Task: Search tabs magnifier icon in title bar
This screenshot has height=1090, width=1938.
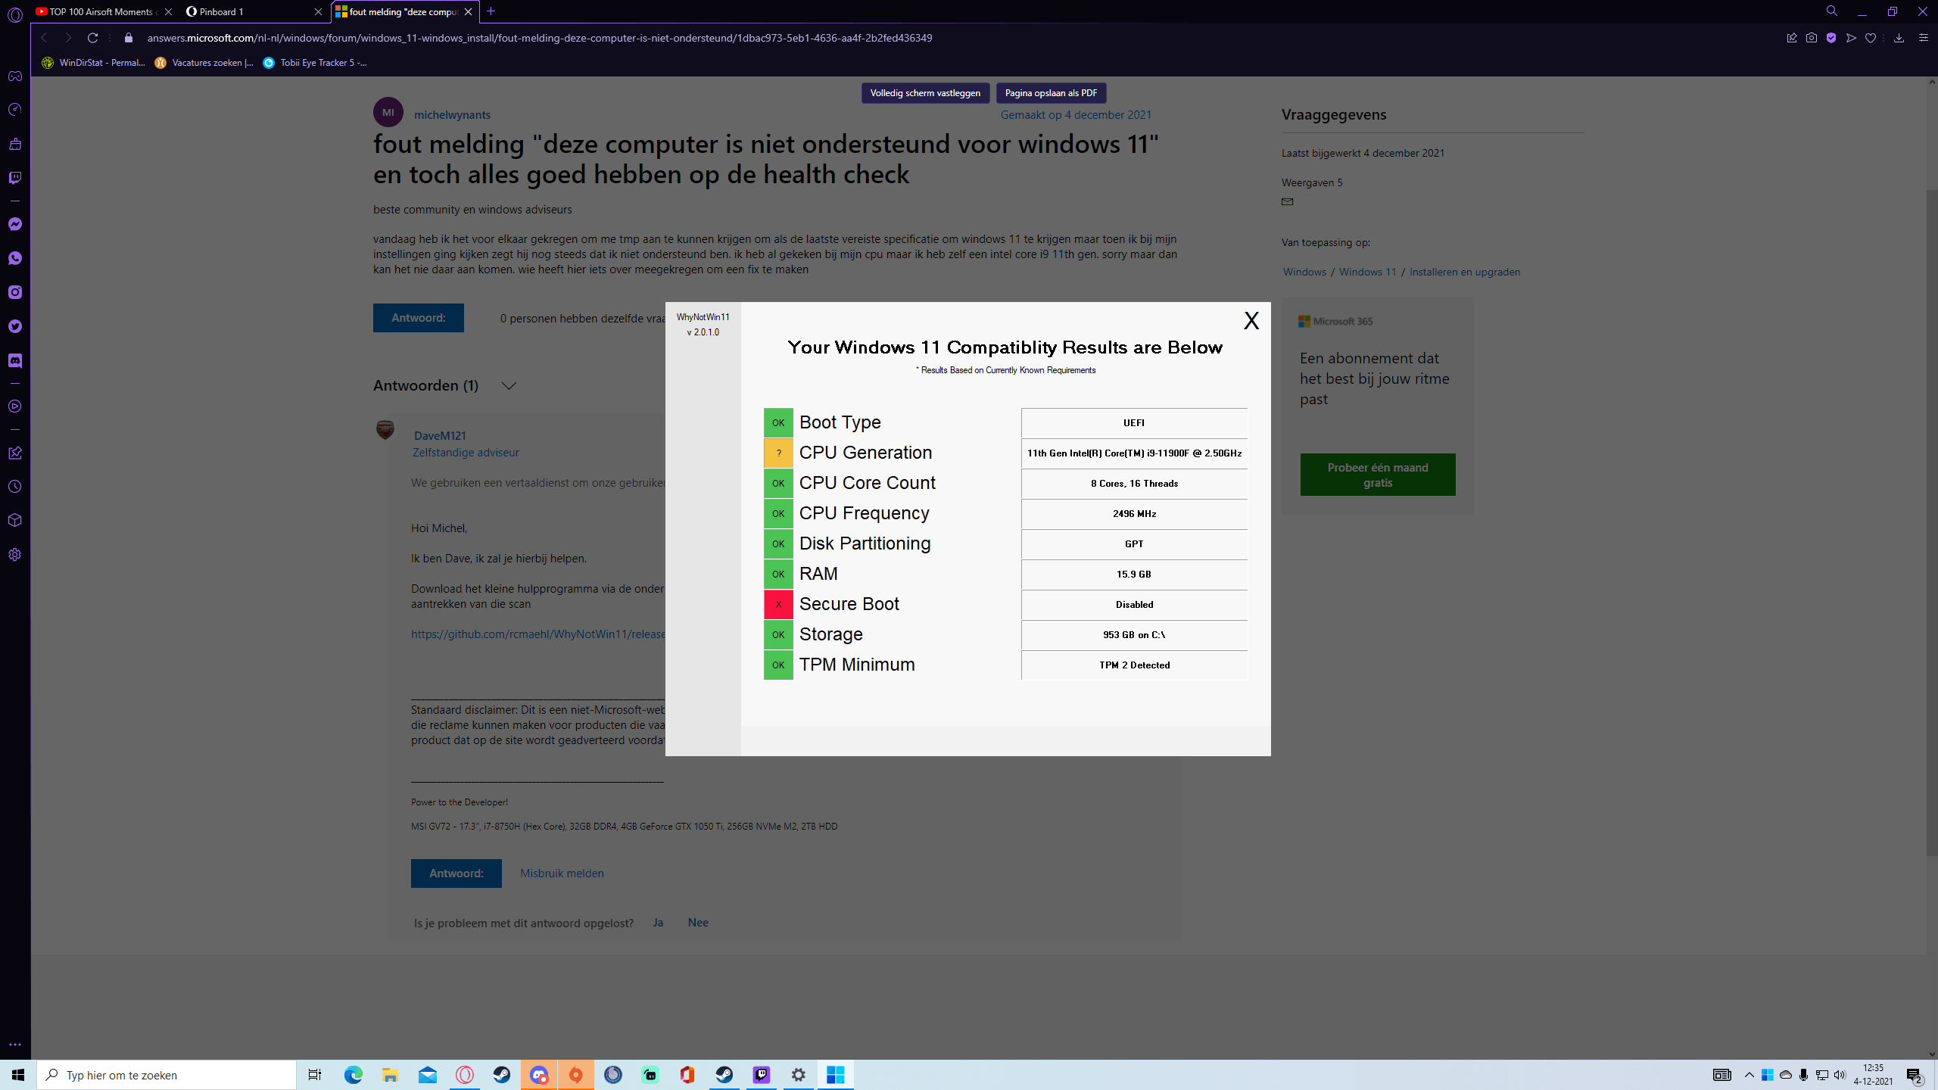Action: (x=1831, y=11)
